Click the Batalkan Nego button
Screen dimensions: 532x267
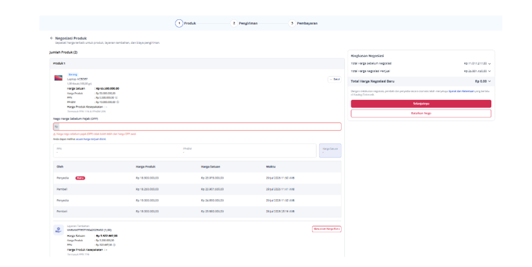point(421,114)
